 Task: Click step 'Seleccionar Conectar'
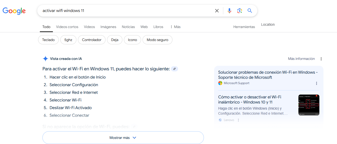pyautogui.click(x=69, y=115)
